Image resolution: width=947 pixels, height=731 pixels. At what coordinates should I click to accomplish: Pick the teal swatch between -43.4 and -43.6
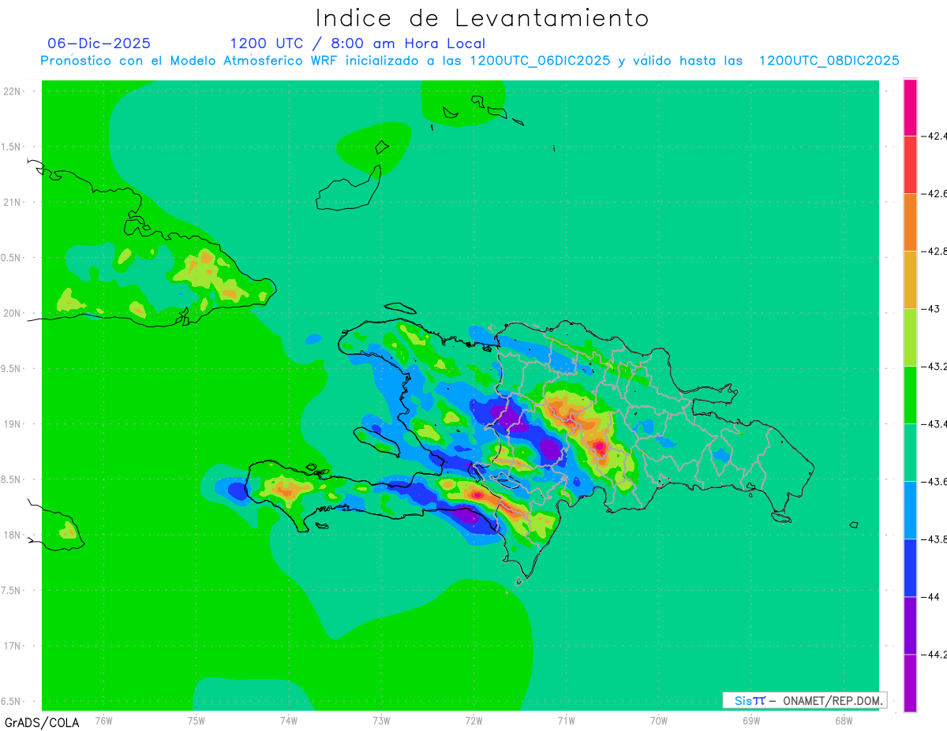click(x=910, y=453)
